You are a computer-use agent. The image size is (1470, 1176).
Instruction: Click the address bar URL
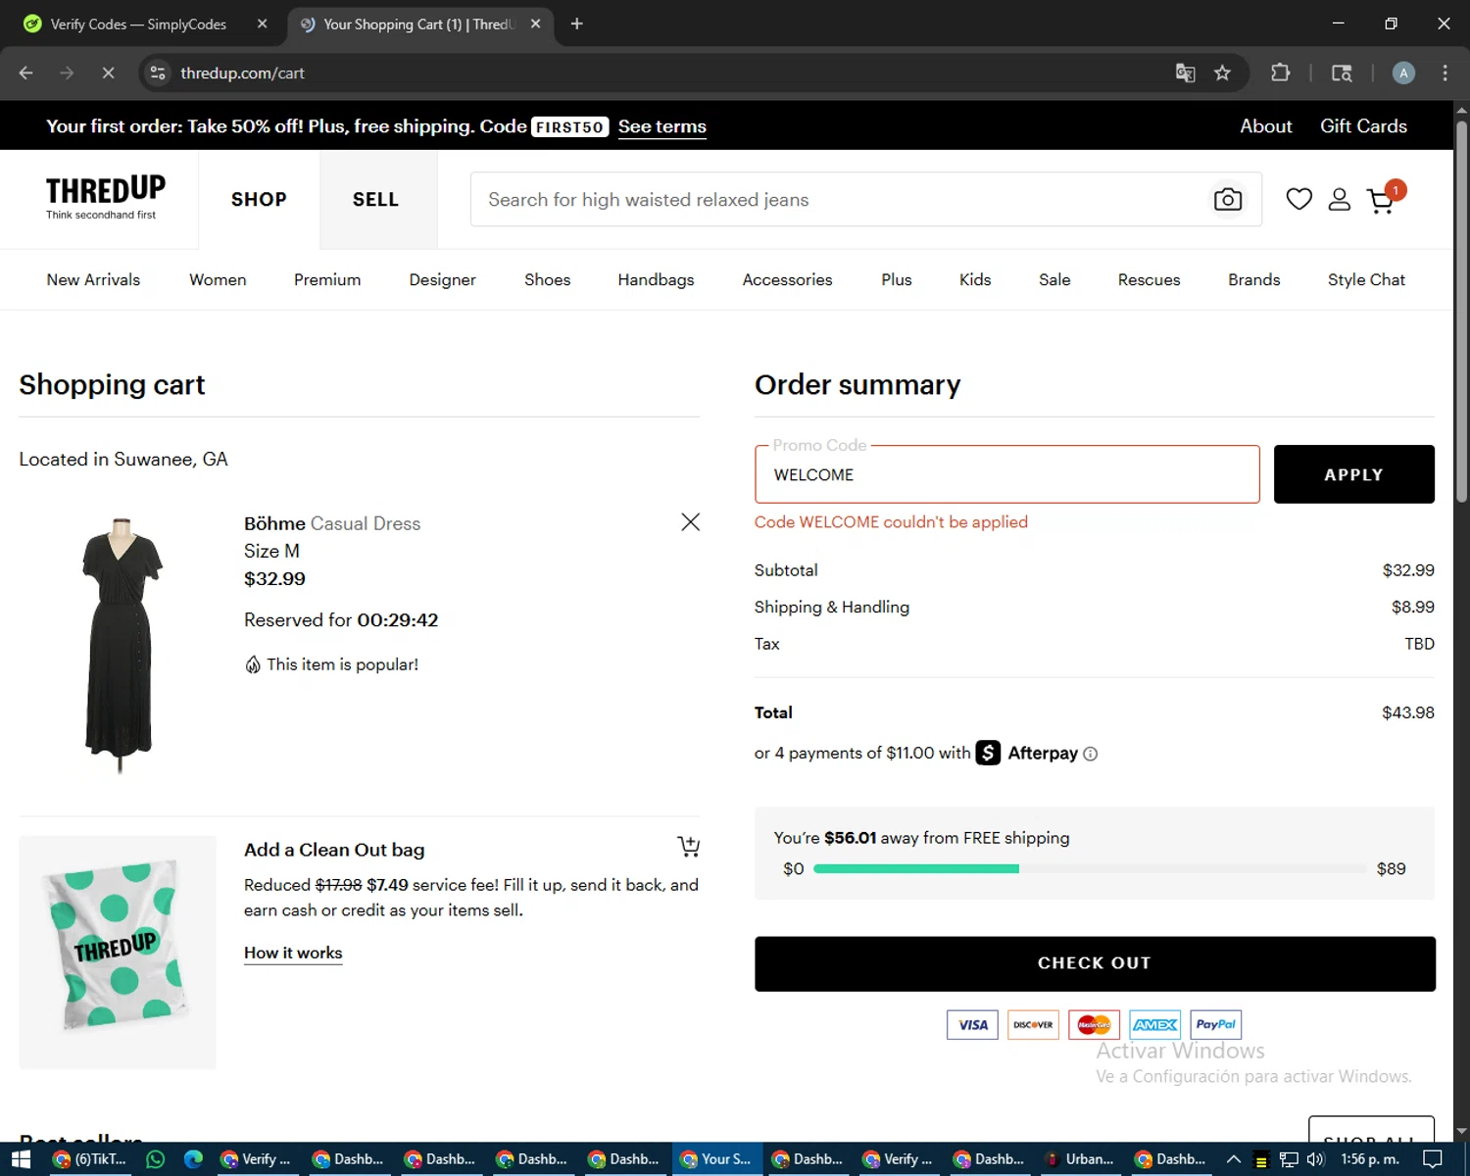coord(242,73)
